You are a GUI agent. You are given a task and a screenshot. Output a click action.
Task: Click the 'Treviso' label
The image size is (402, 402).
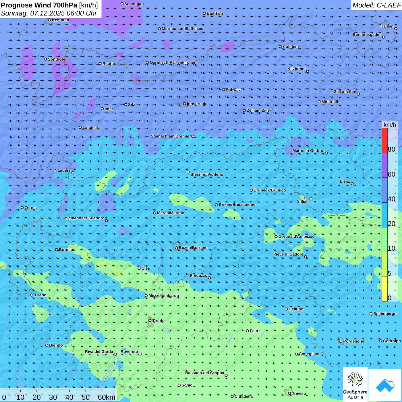299,393
